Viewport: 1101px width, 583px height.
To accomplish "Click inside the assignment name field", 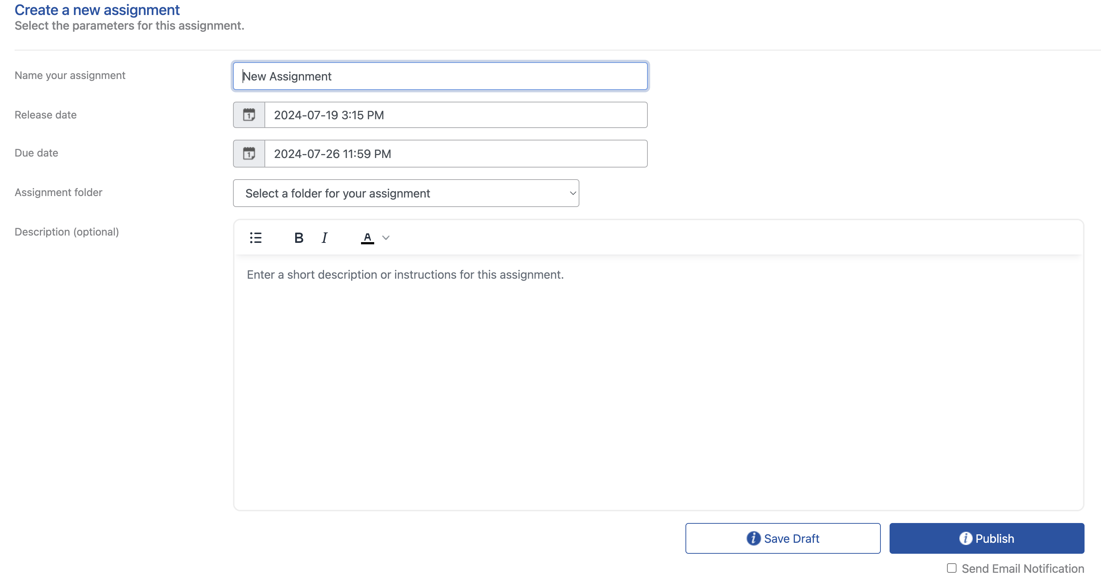I will pos(440,76).
